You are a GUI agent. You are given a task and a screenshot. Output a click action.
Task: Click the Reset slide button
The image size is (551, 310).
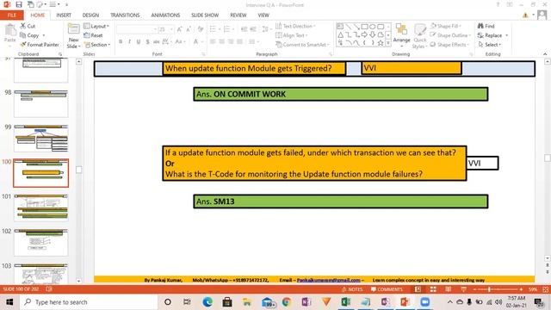[x=93, y=35]
